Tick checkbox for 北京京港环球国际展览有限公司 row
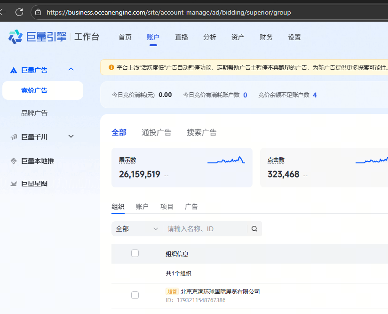This screenshot has height=314, width=388. point(135,295)
